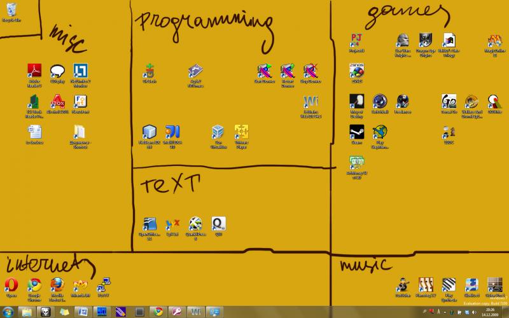Click Start VMware icon with green arrow

click(x=265, y=71)
